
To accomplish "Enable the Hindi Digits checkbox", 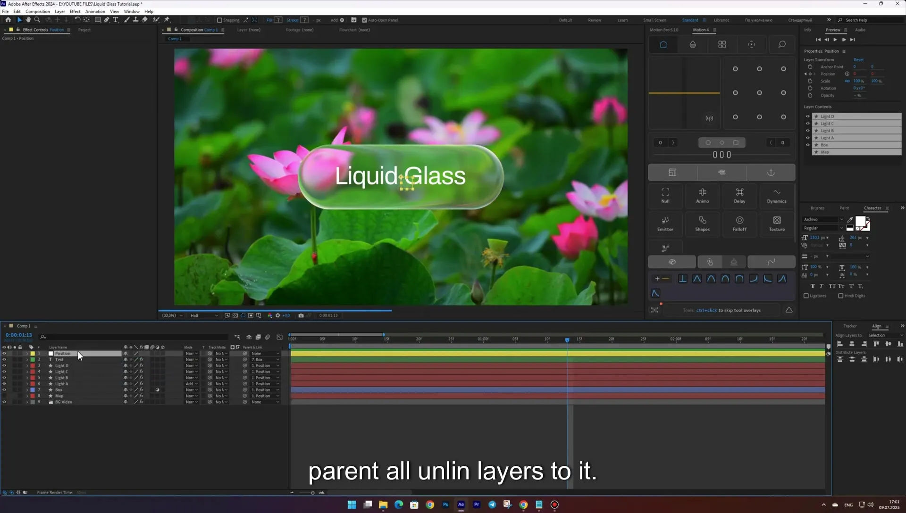I will (x=840, y=296).
